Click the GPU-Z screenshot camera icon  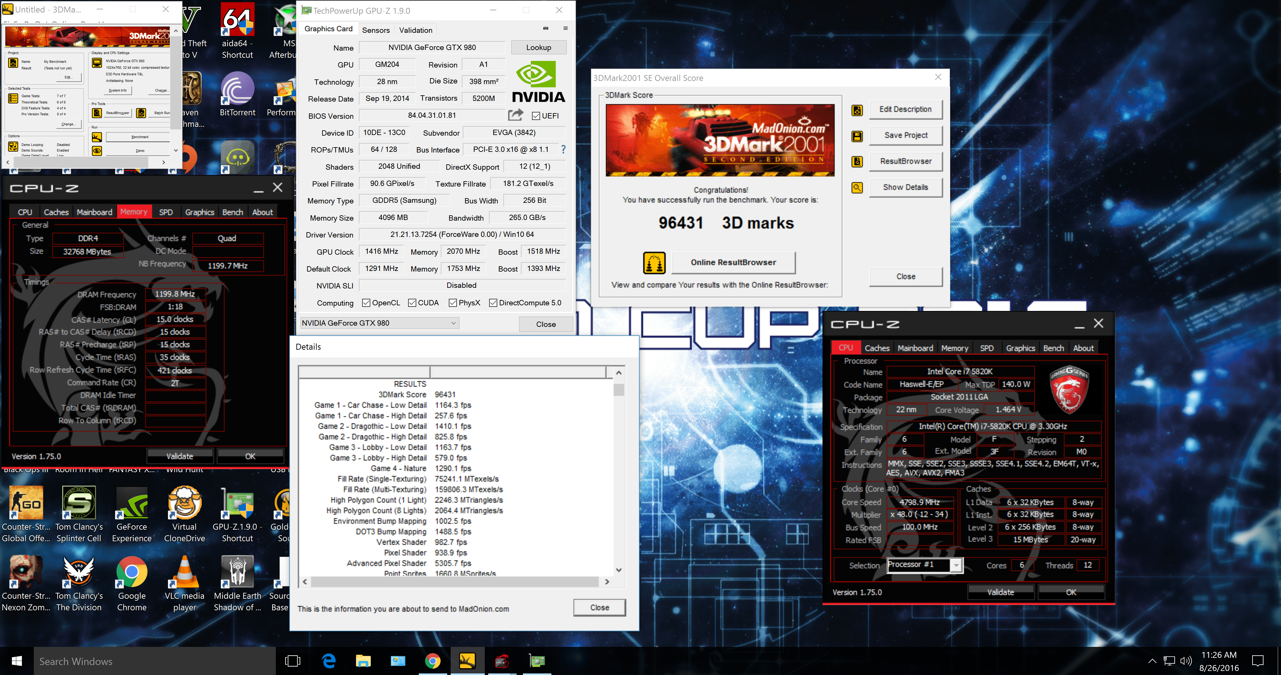click(545, 28)
